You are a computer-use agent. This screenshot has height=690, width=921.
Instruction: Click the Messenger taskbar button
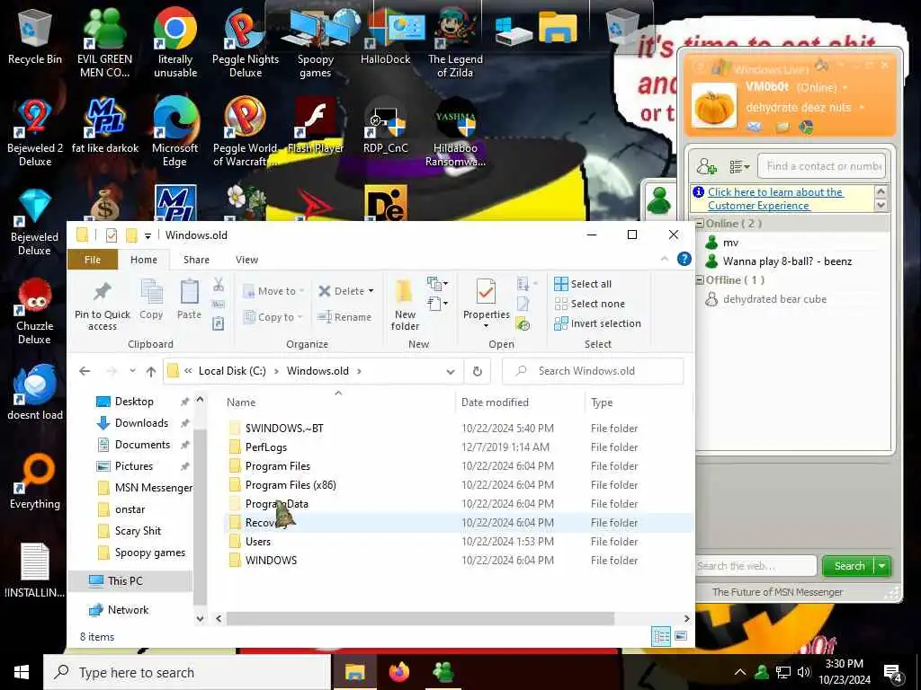(443, 672)
